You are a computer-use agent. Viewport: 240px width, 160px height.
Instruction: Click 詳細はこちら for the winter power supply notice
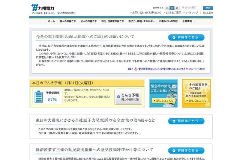[x=186, y=38]
